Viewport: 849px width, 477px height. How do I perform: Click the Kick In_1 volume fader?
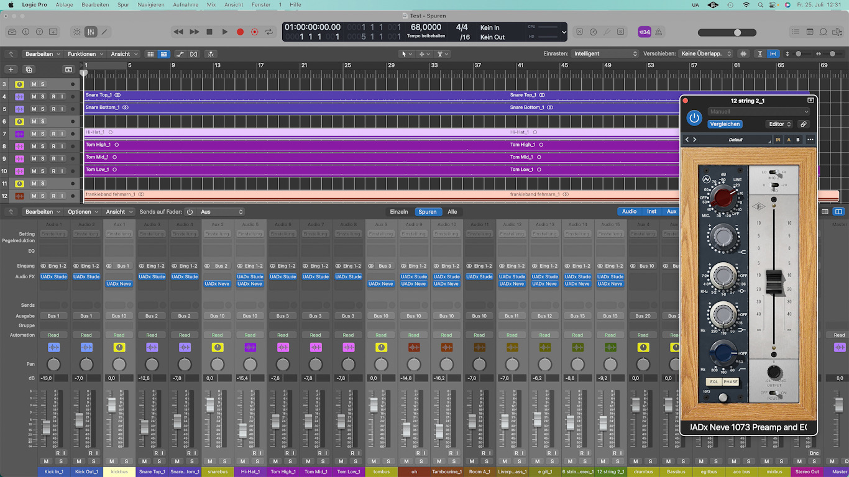46,427
